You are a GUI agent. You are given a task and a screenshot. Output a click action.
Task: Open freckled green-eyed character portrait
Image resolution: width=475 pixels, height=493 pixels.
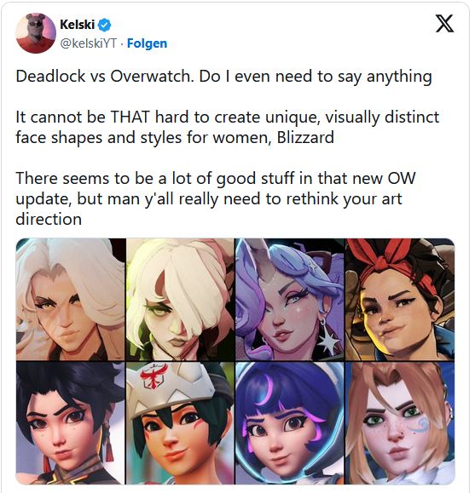point(400,423)
